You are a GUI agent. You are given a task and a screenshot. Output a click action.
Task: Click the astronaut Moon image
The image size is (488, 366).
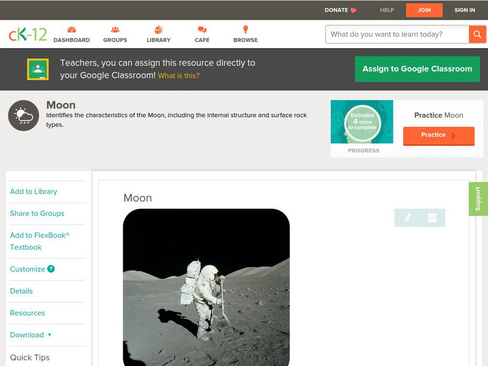[x=206, y=287]
